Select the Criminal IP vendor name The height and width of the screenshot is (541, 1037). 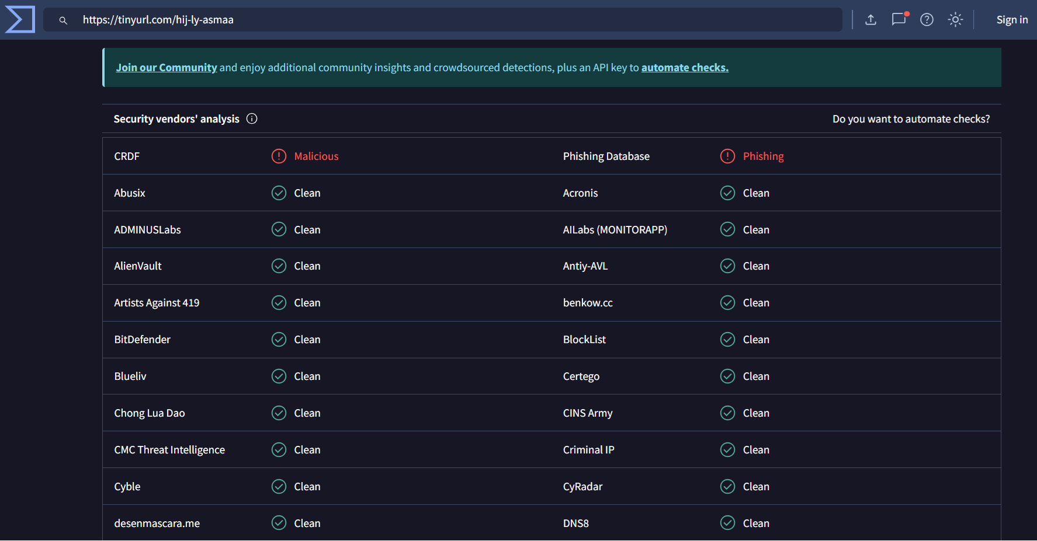click(x=588, y=450)
